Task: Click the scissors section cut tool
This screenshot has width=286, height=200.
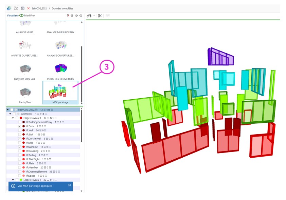Action: coord(100,16)
